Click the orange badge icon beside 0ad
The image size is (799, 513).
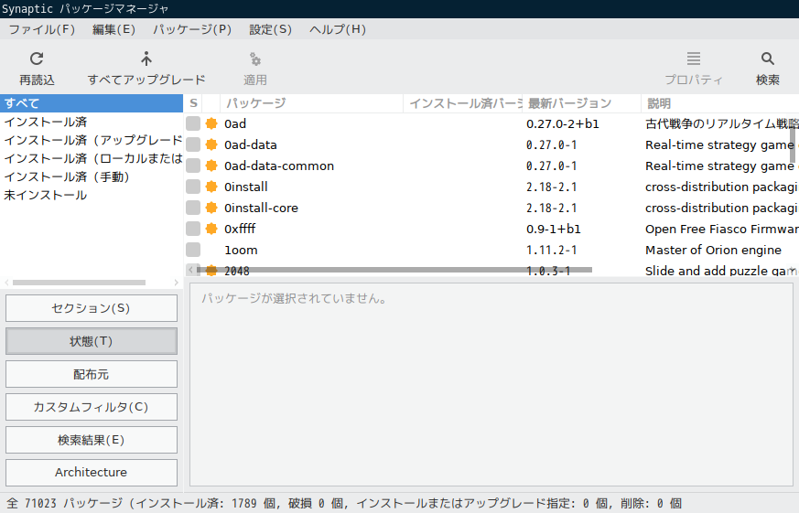pos(211,123)
